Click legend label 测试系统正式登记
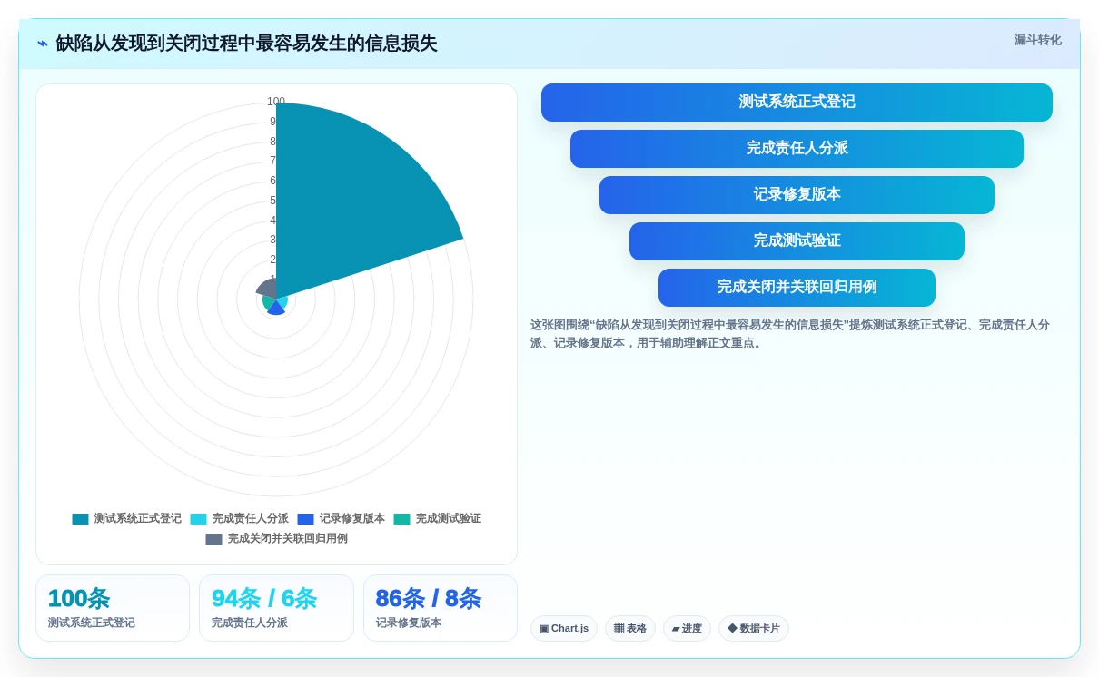1099x677 pixels. (138, 519)
